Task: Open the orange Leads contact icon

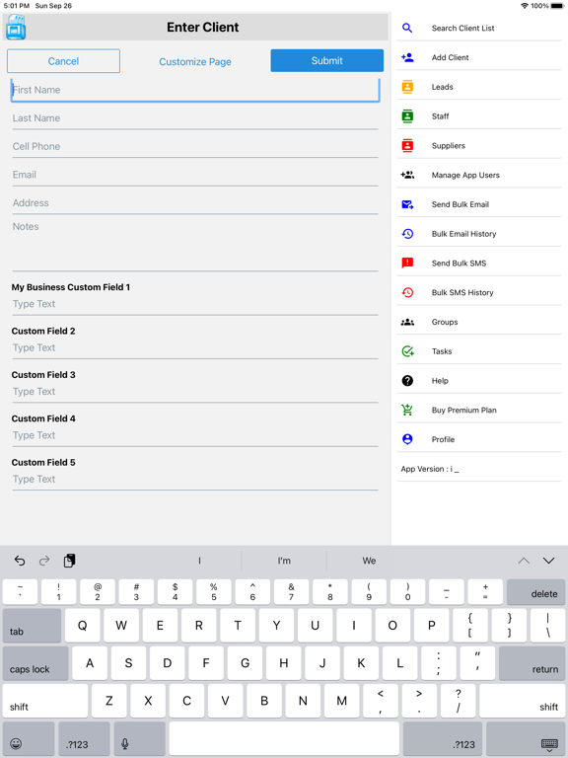Action: 407,87
